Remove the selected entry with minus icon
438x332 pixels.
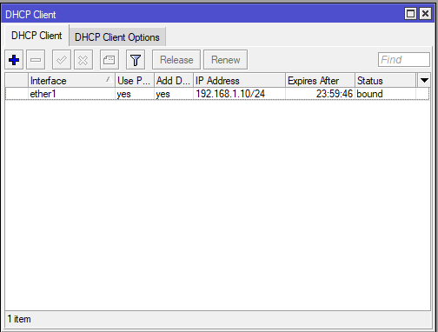tap(36, 60)
